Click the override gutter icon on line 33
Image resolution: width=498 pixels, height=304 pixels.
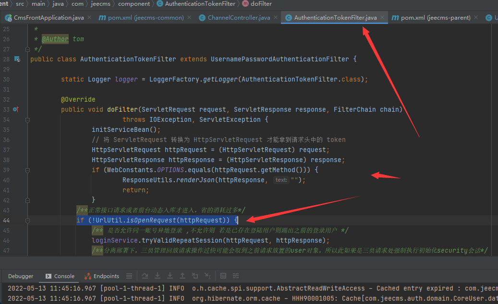16,109
